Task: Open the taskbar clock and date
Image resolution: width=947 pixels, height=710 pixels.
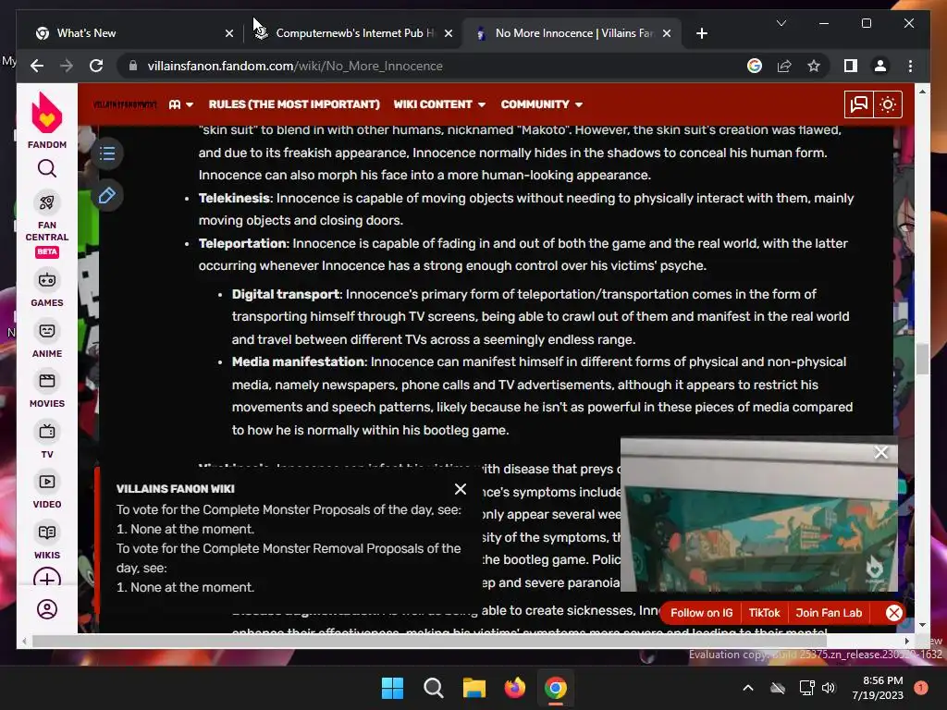Action: coord(877,688)
